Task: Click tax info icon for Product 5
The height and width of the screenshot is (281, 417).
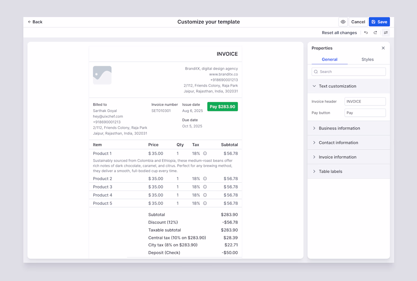Action: pyautogui.click(x=205, y=203)
